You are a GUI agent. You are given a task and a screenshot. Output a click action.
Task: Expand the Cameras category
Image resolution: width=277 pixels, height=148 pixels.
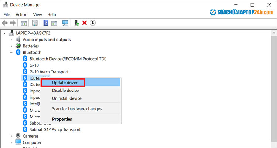(x=12, y=136)
